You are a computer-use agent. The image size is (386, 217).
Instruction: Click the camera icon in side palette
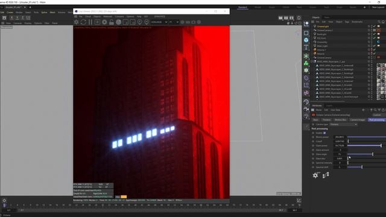306,108
